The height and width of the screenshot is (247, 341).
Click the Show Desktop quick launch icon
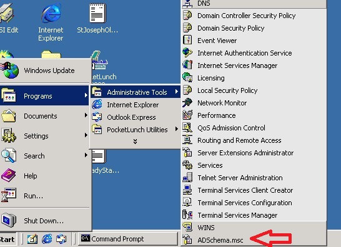tap(32, 239)
